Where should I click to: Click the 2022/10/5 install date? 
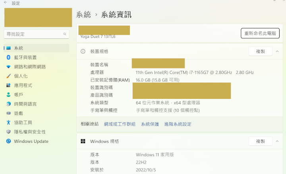[146, 170]
